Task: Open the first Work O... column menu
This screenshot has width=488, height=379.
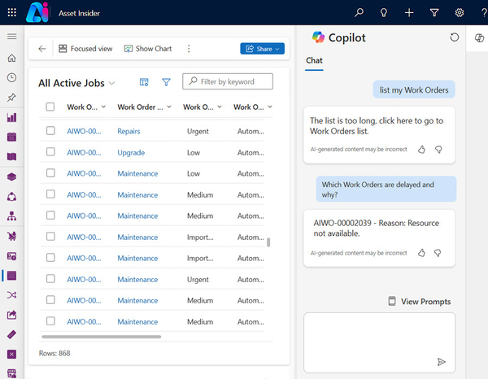Action: pos(103,107)
